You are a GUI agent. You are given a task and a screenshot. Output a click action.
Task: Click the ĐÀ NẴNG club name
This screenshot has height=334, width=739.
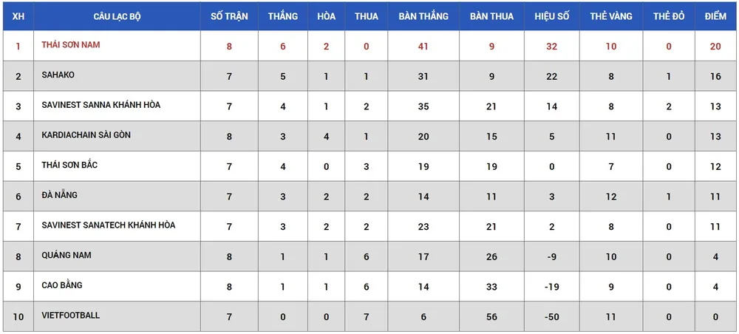pyautogui.click(x=60, y=195)
